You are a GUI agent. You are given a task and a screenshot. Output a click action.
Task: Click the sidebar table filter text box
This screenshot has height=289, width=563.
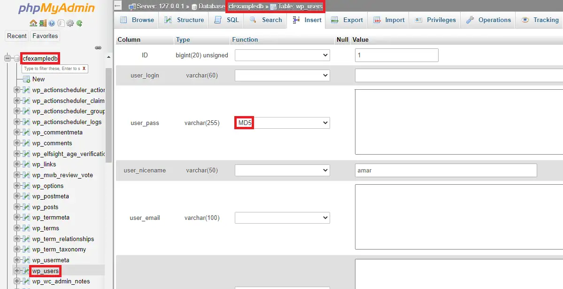(x=54, y=68)
